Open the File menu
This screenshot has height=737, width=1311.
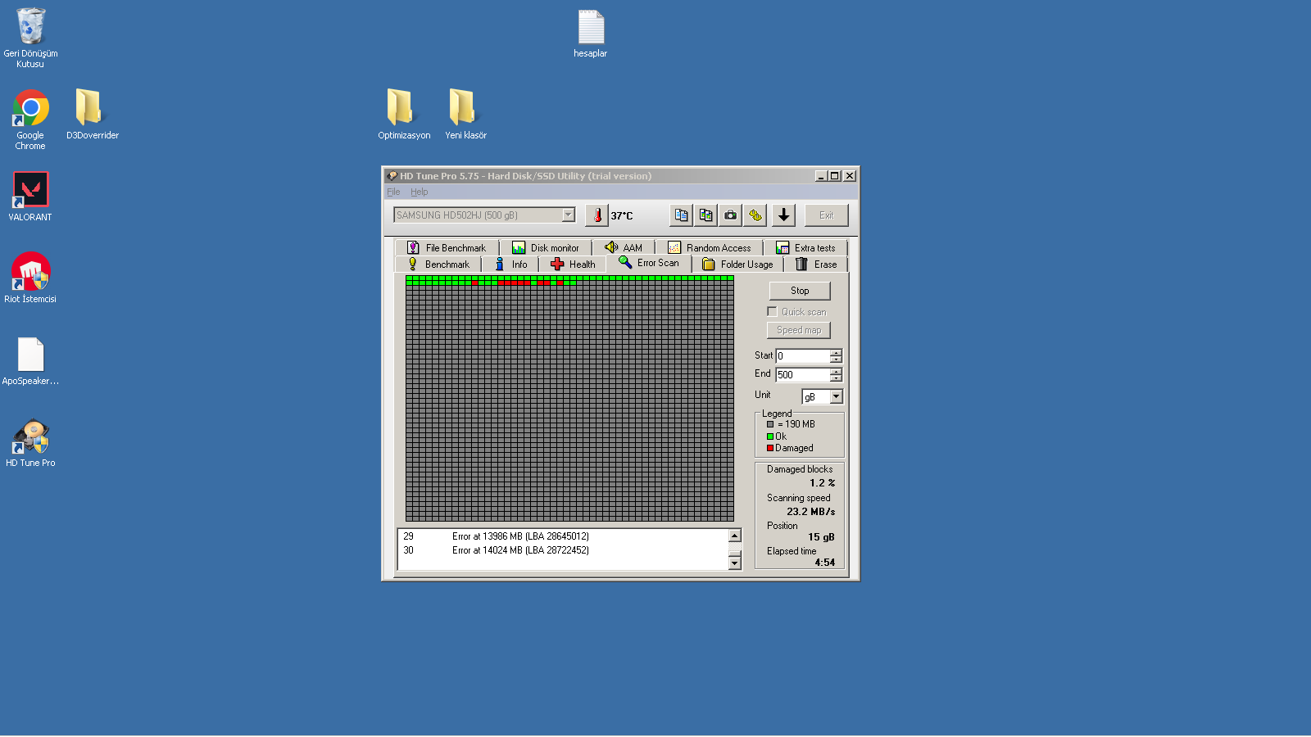pyautogui.click(x=393, y=192)
